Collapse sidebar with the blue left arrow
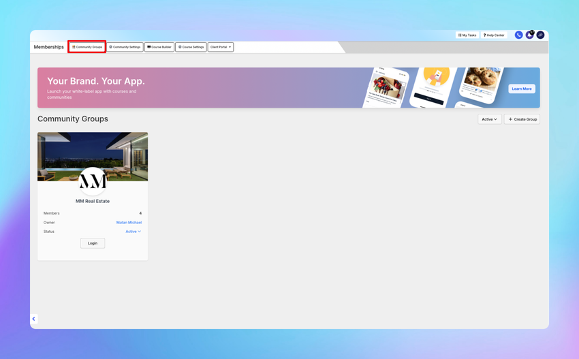579x359 pixels. [33, 319]
